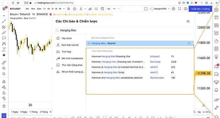Close the indicators dialog

tap(188, 21)
